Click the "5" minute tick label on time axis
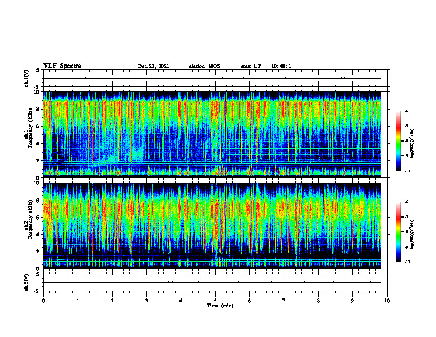 [215, 301]
